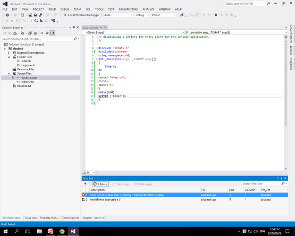Select the IntelliSense expected a ';' row
The image size is (295, 236).
[185, 200]
